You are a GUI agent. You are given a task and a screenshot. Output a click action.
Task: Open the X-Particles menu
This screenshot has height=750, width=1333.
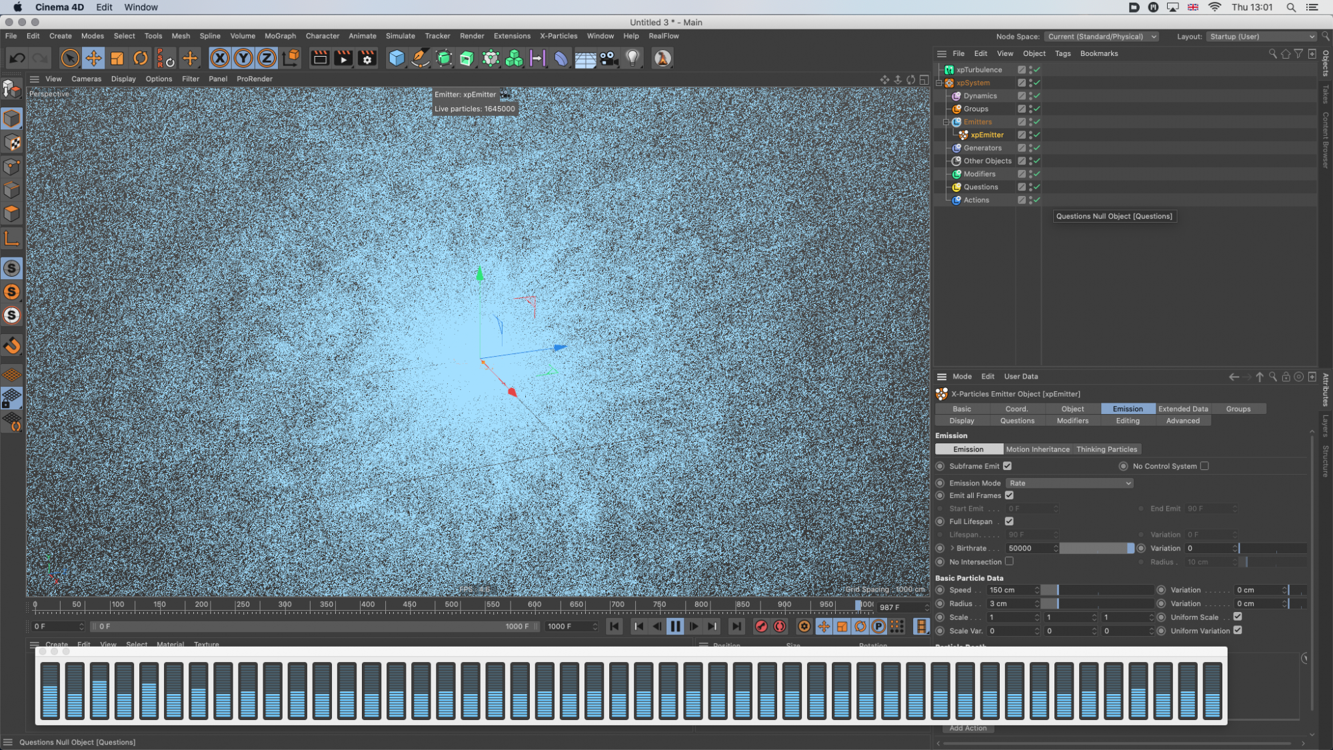click(559, 36)
